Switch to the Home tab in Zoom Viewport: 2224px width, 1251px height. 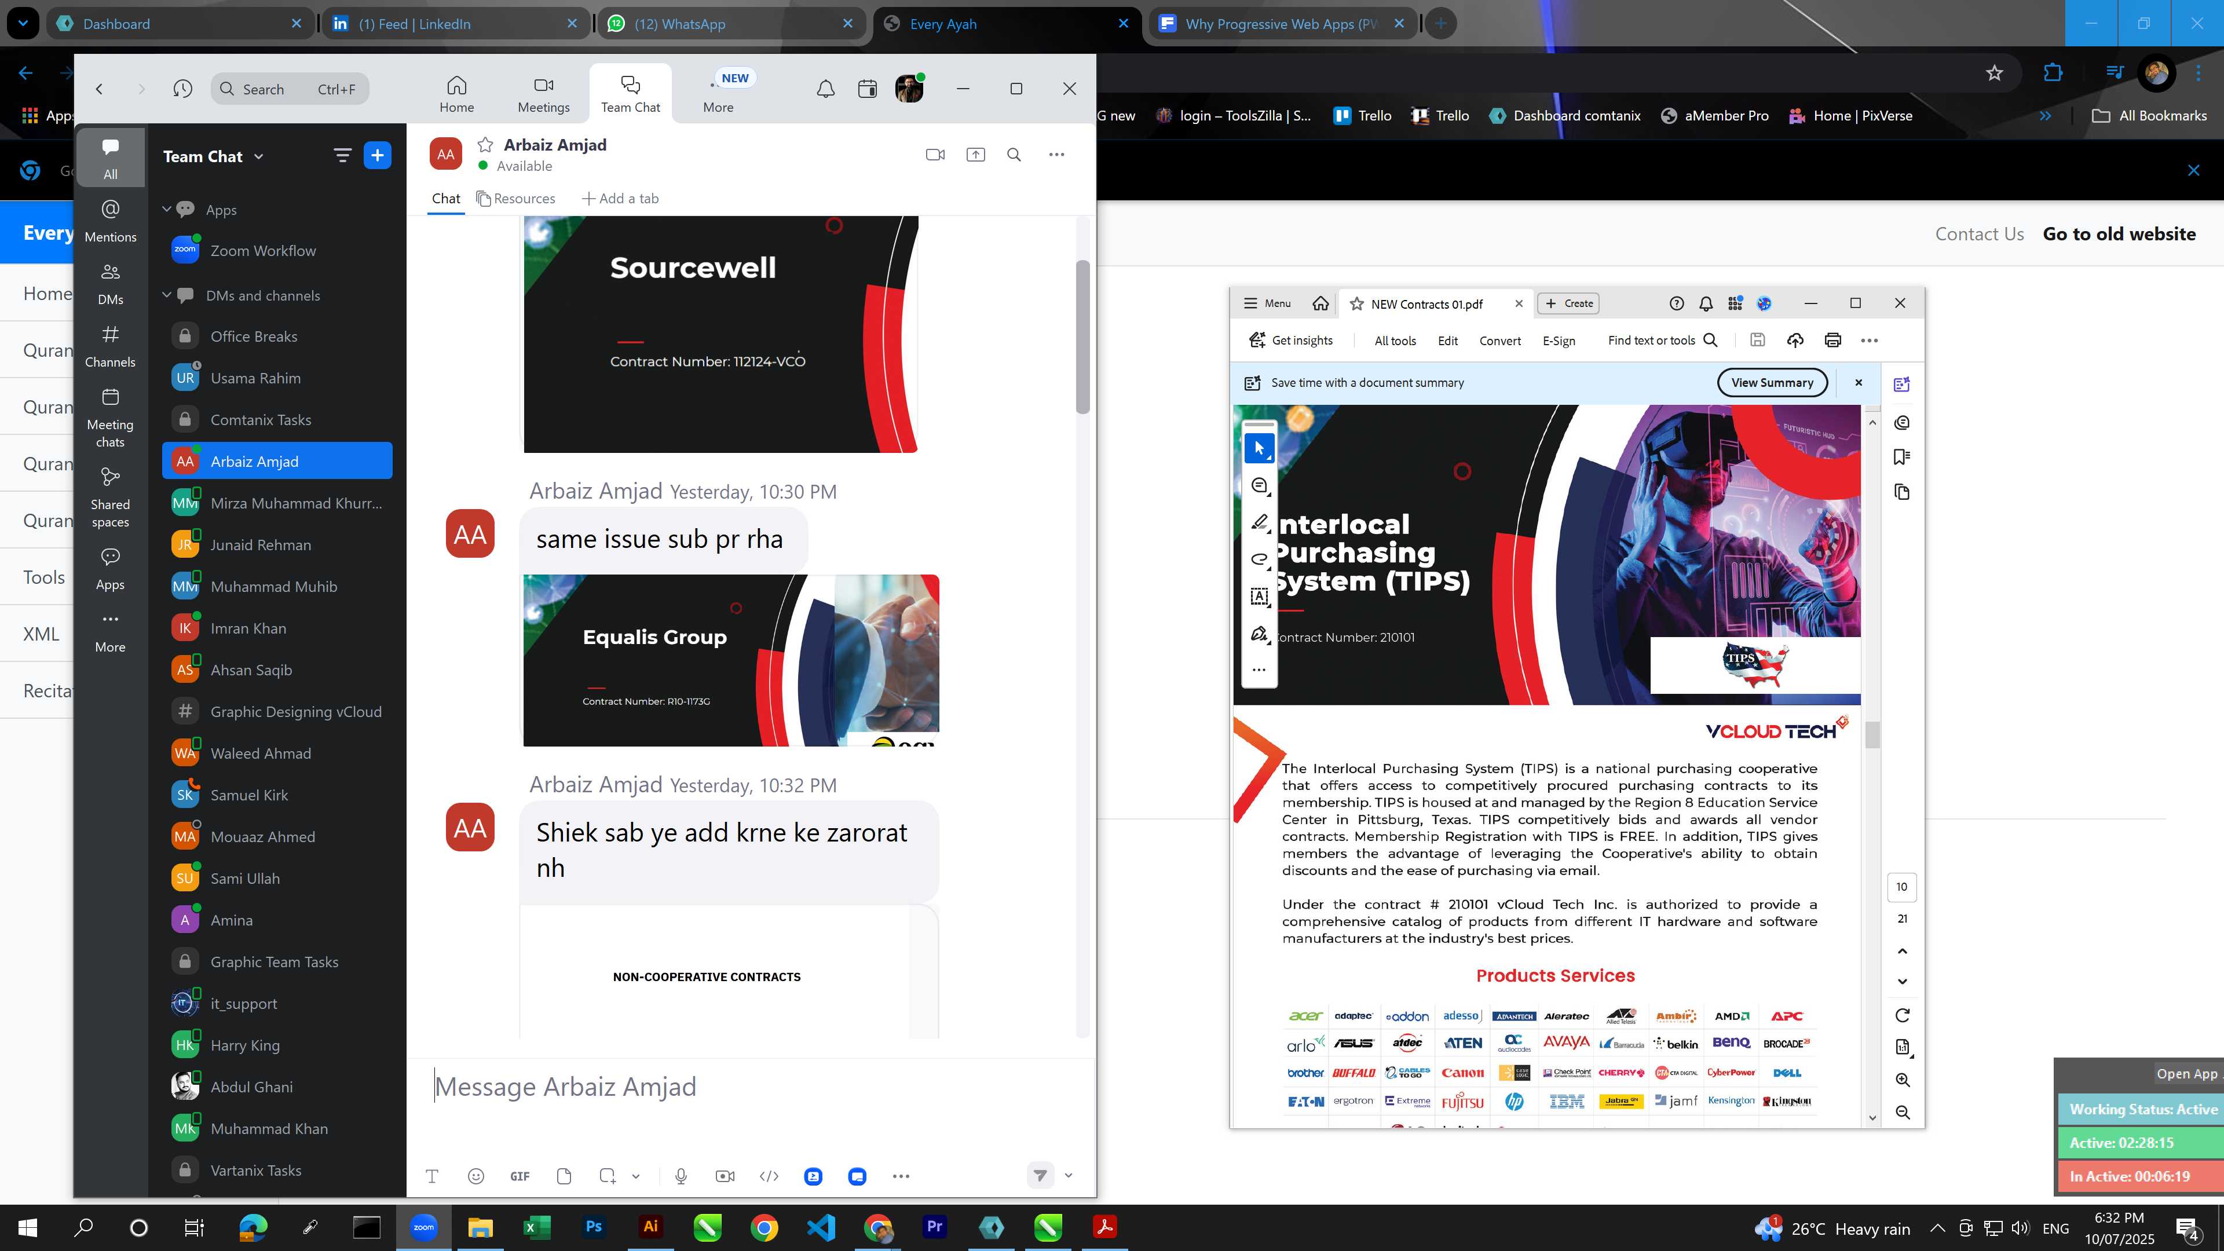456,94
